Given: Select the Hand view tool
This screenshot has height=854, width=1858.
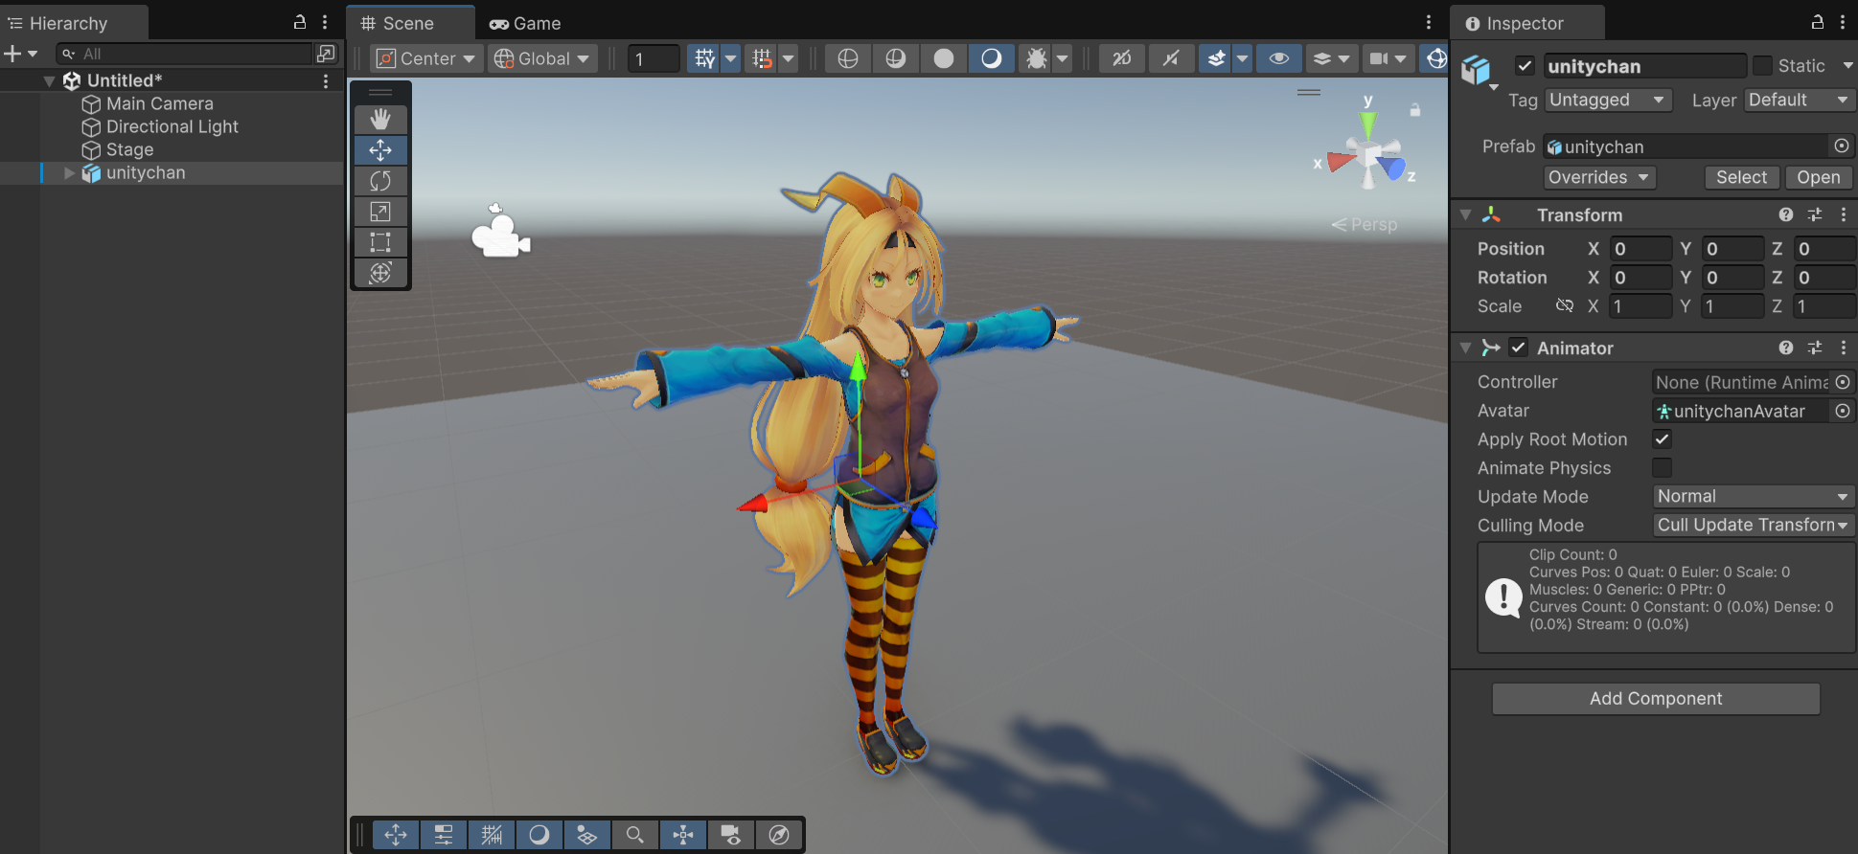Looking at the screenshot, I should tap(380, 120).
